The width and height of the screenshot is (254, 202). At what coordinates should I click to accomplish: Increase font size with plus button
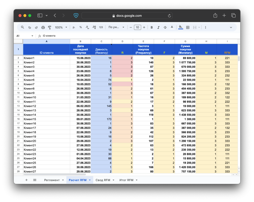click(x=144, y=27)
